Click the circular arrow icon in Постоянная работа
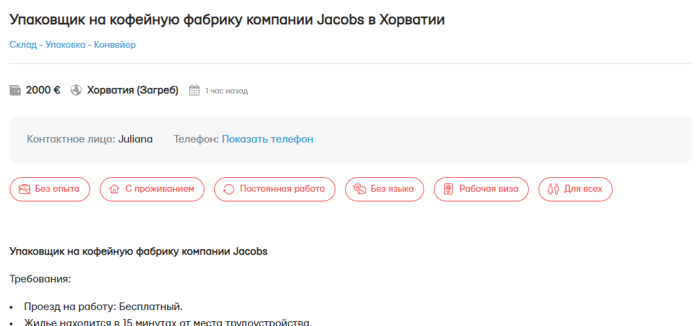The height and width of the screenshot is (326, 700). [x=229, y=189]
